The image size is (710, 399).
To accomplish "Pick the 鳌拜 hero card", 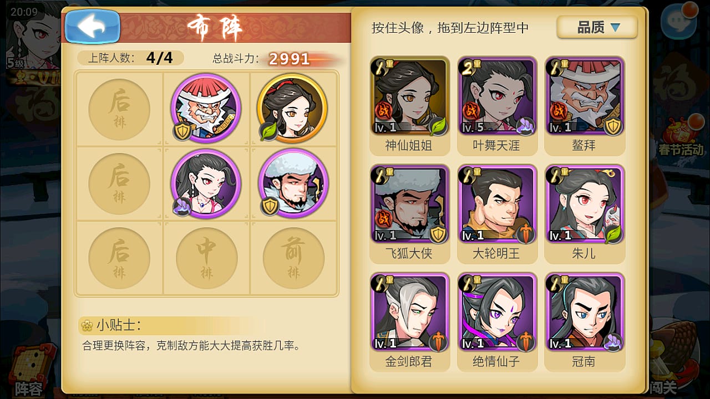I will coord(585,106).
